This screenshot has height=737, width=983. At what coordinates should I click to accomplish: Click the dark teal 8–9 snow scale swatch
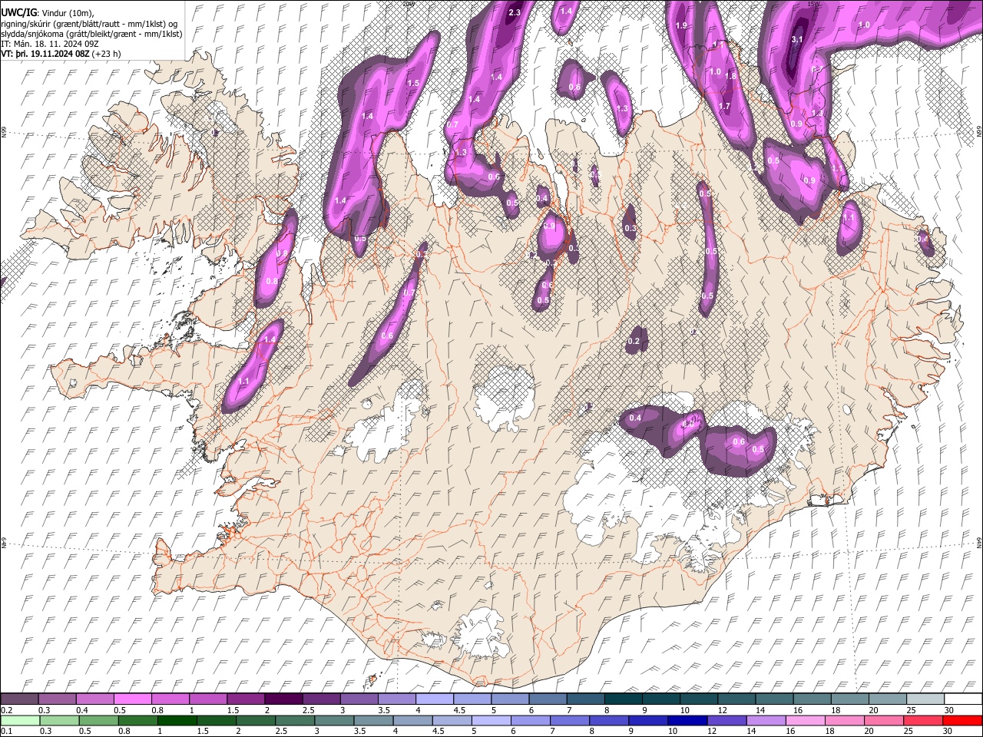click(624, 699)
